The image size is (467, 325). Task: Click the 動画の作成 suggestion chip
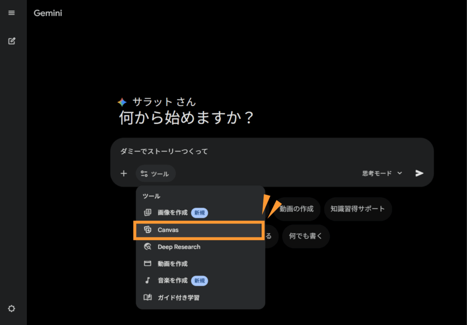pos(296,209)
